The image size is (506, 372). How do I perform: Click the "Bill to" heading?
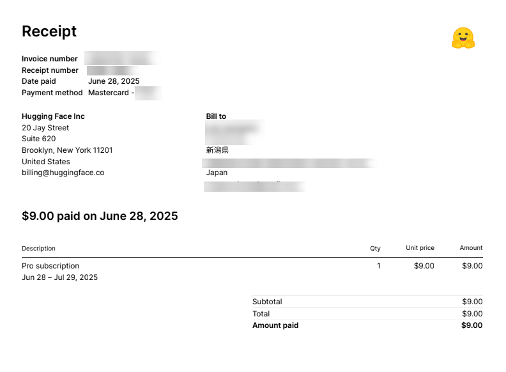[x=216, y=116]
